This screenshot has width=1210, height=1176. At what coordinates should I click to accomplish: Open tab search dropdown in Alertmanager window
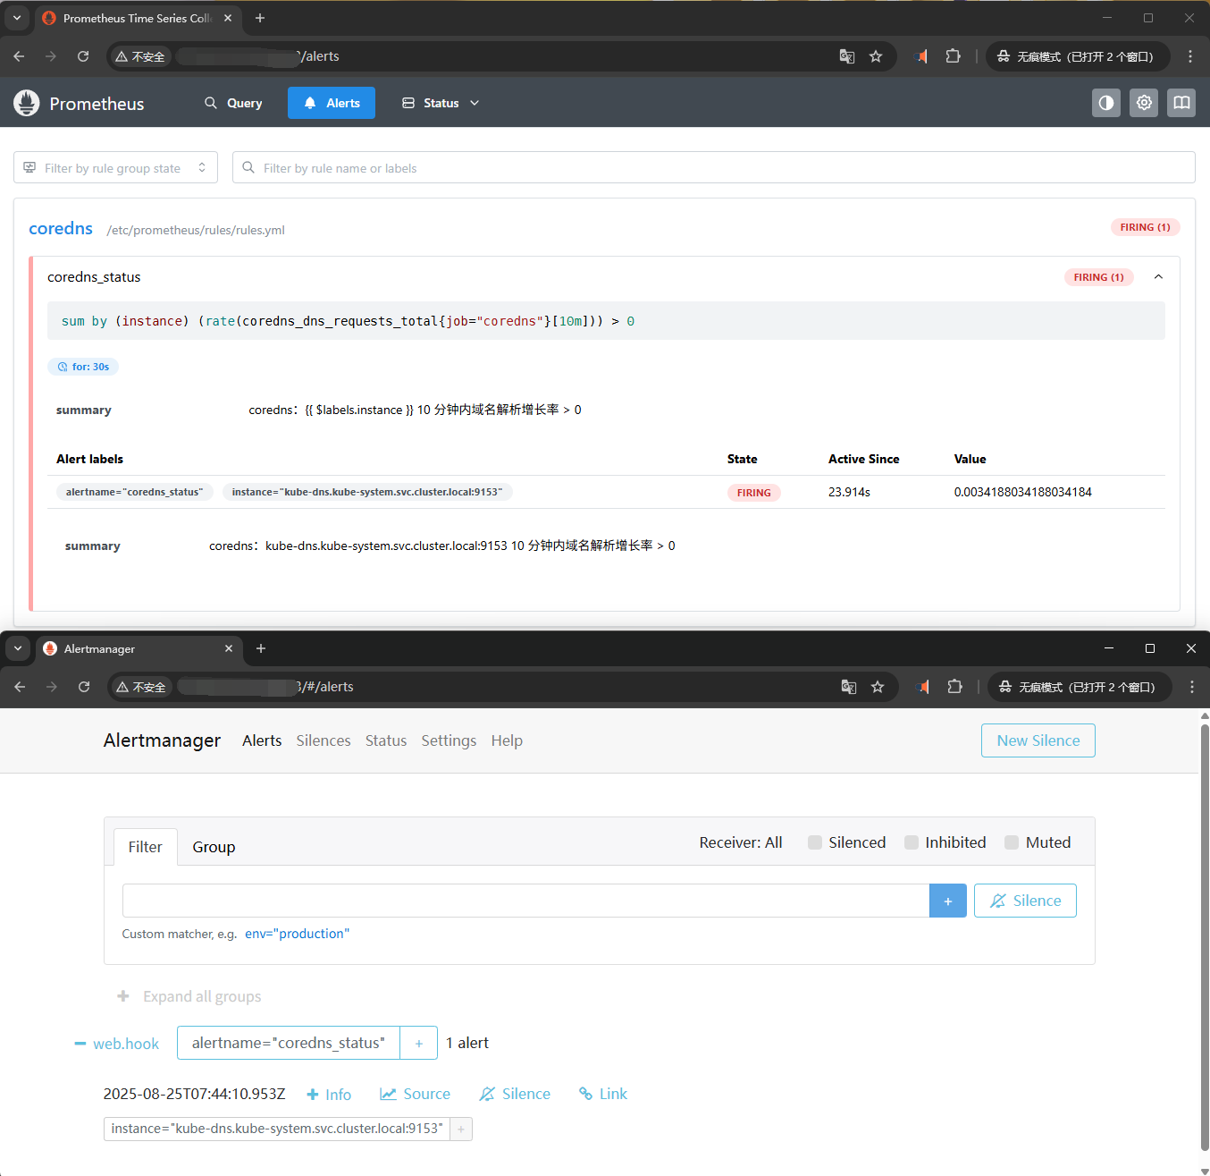17,648
